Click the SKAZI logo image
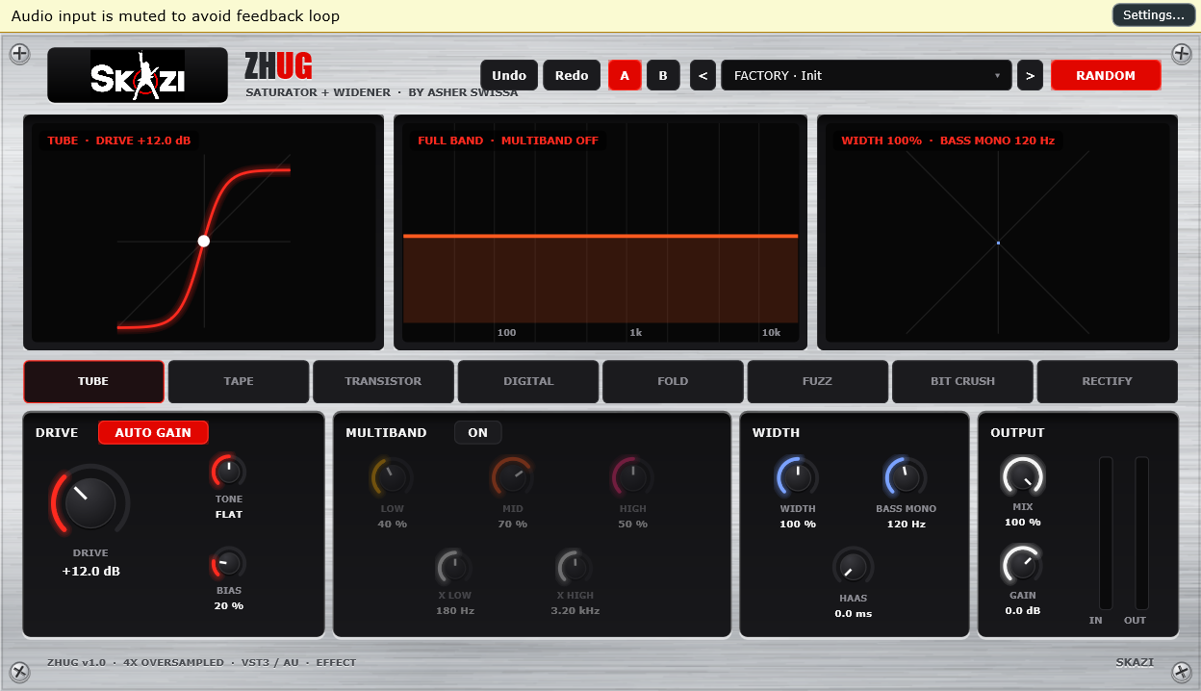 [138, 75]
